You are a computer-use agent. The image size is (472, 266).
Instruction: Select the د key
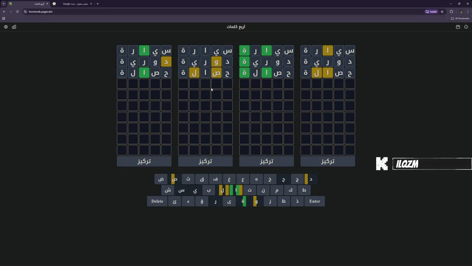pyautogui.click(x=311, y=180)
